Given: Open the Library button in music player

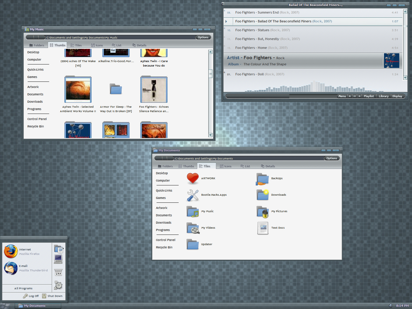Looking at the screenshot, I should (384, 96).
